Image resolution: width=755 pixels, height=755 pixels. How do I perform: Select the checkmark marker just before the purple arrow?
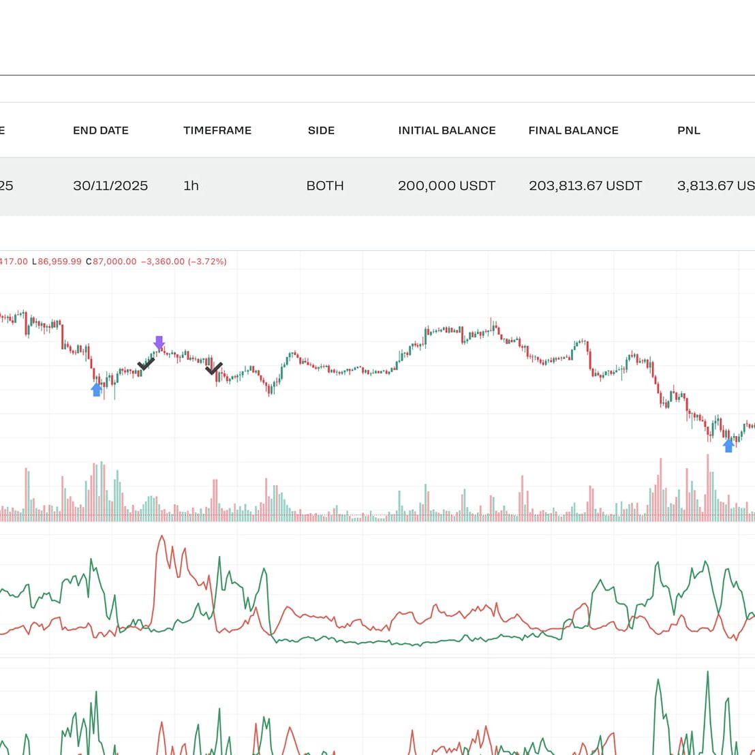[146, 364]
